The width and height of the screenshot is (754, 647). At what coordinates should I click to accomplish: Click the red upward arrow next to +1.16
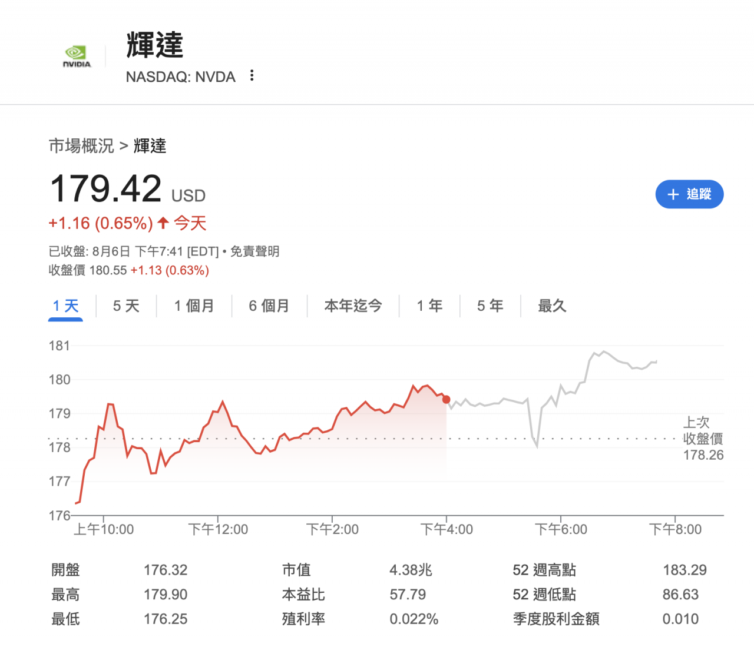click(x=162, y=223)
